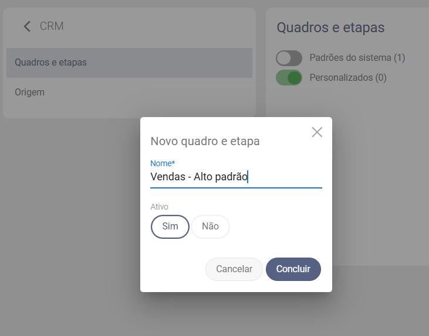429x336 pixels.
Task: Open Quadros e etapas in the sidebar
Action: [x=129, y=63]
